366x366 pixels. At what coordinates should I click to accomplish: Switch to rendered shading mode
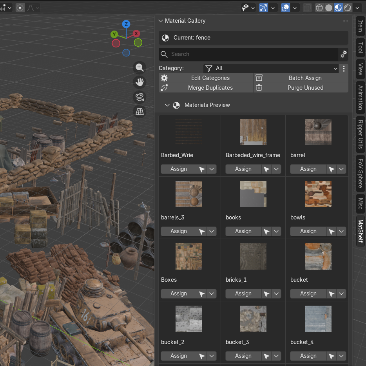[x=348, y=8]
